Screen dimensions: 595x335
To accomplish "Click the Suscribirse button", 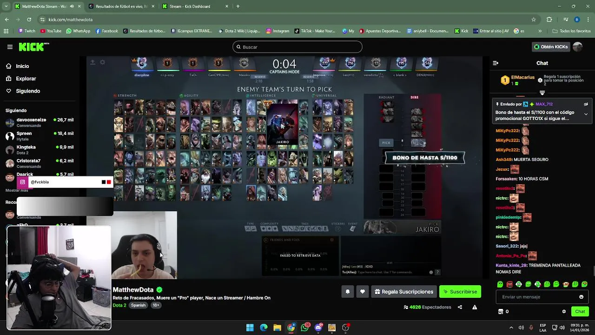I will click(460, 292).
